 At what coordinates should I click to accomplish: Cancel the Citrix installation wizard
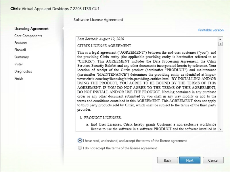[x=213, y=160]
